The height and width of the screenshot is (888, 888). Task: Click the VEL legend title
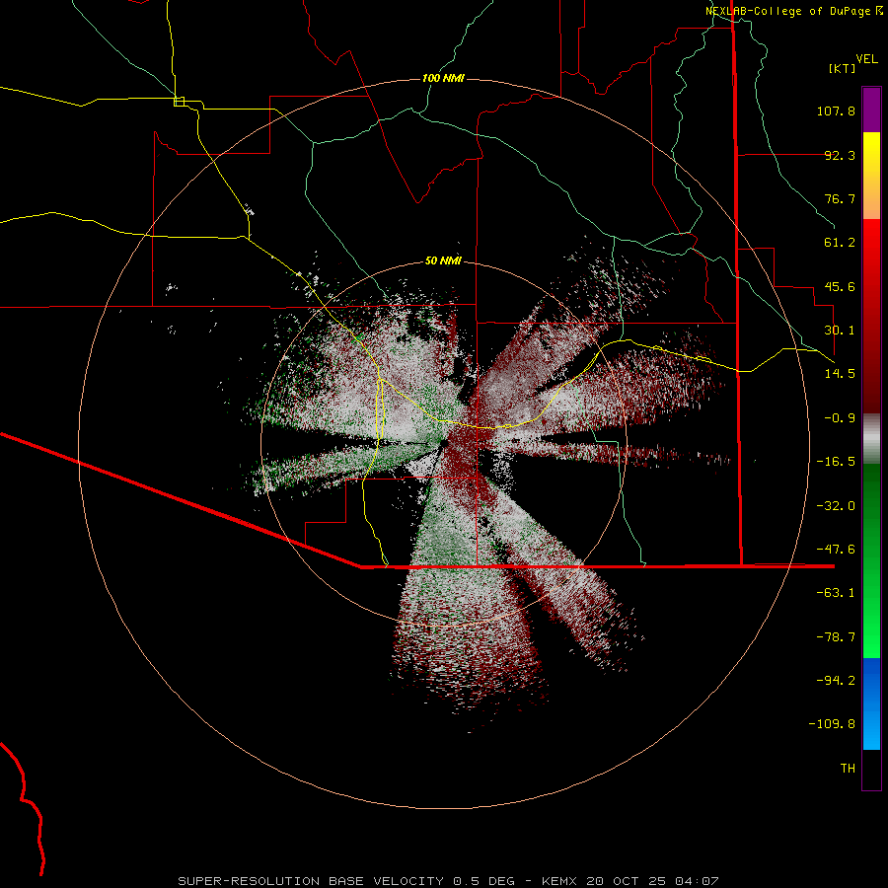866,59
